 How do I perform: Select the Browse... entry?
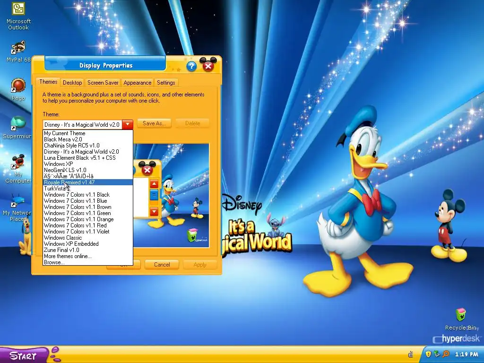88,262
